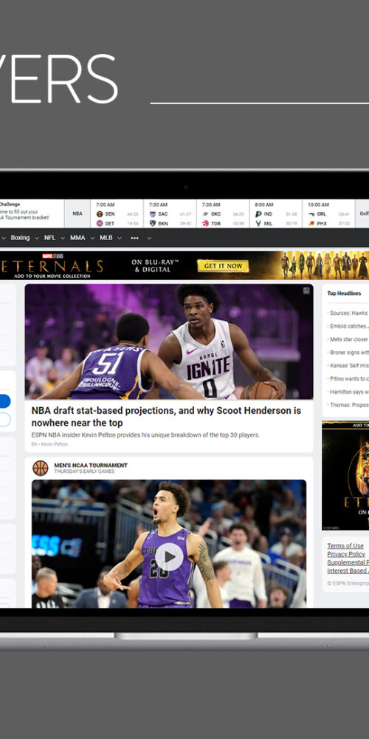Click the Eternals Blu-ray banner title

[52, 266]
